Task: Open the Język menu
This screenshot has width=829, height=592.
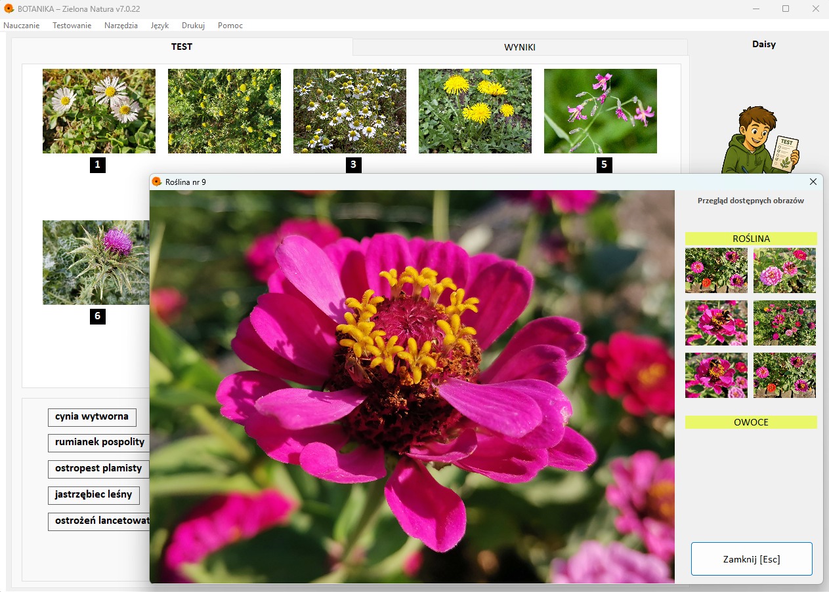Action: pos(159,26)
